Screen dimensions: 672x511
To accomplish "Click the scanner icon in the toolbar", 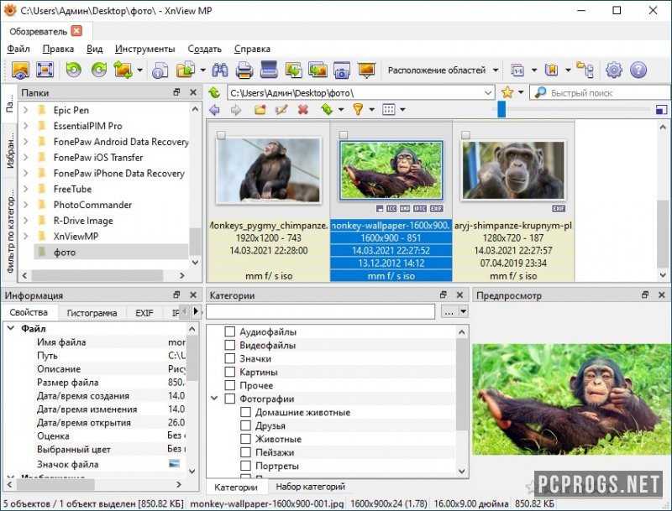I will (269, 70).
